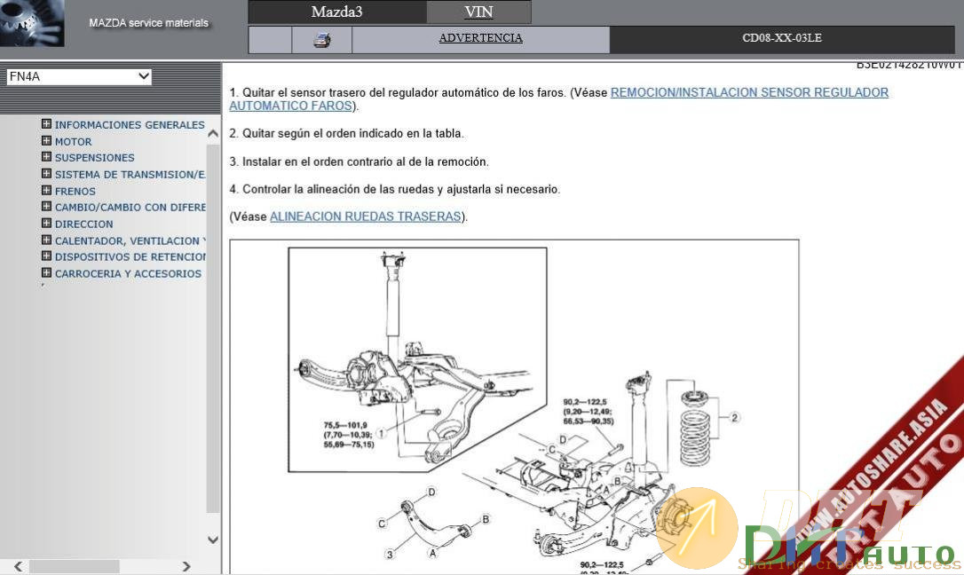Expand CALENTADOR, VENTILACION node
Image resolution: width=964 pixels, height=575 pixels.
(x=46, y=240)
